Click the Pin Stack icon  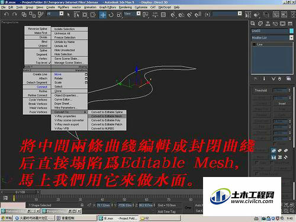[256, 79]
